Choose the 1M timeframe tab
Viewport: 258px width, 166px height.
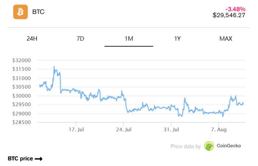(129, 39)
